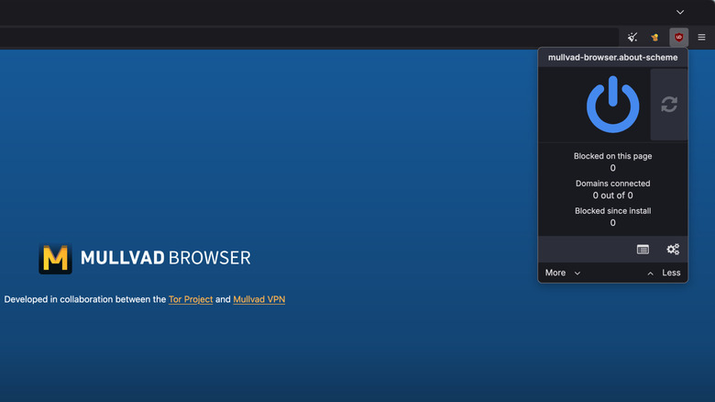Click Domains connected statistic
The width and height of the screenshot is (715, 402).
(612, 189)
